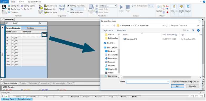Click Inserir Nova sequence icon
206x101 pixels.
41,9
